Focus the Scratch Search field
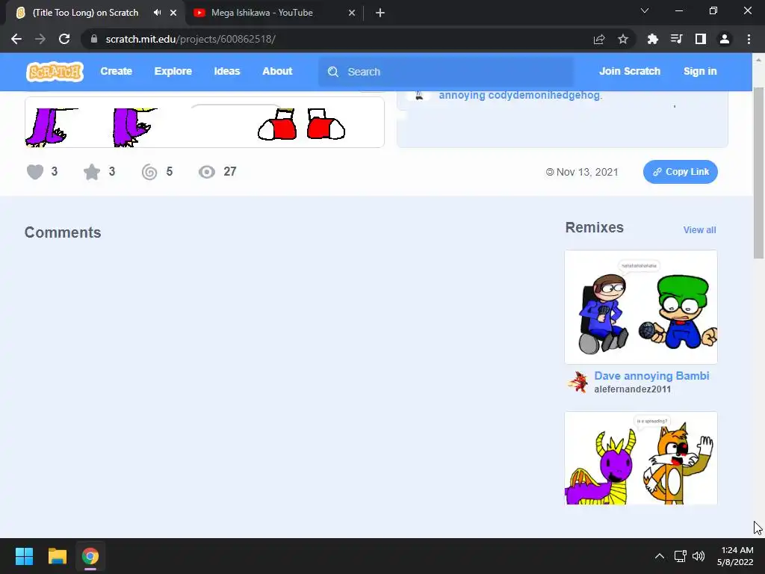Screen dimensions: 765x574 (x=447, y=72)
